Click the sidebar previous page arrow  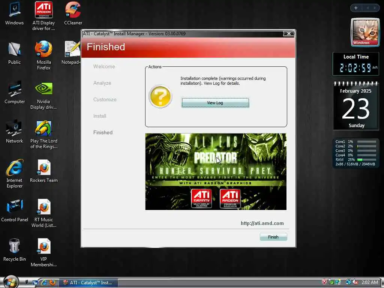click(x=367, y=8)
